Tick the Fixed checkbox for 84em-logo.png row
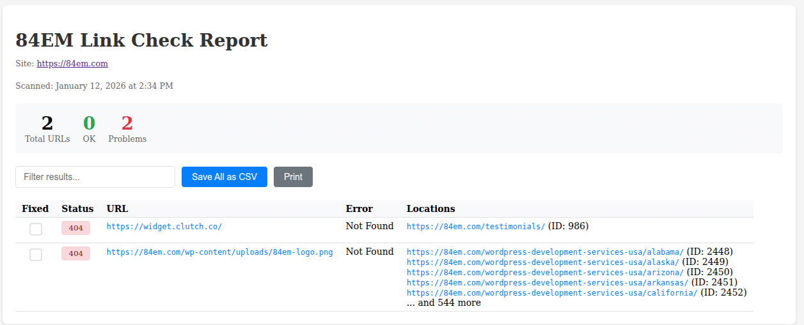The image size is (804, 325). point(36,255)
